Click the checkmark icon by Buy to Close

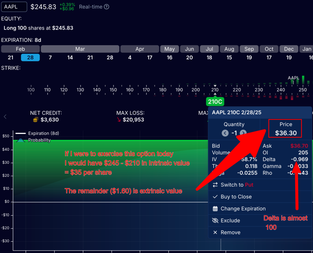[x=215, y=197]
